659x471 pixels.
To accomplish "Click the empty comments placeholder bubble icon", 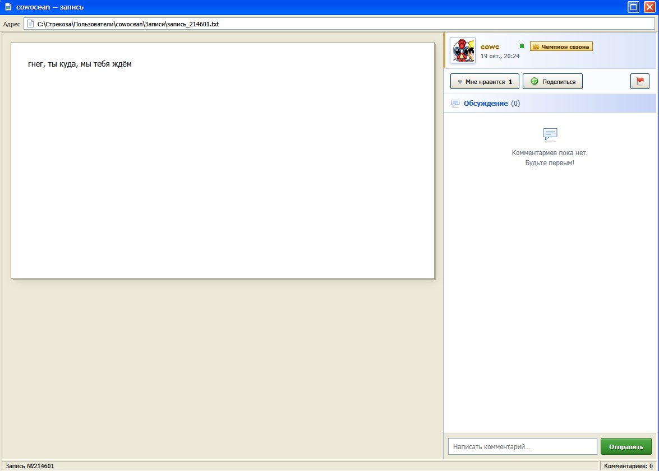I will [550, 134].
